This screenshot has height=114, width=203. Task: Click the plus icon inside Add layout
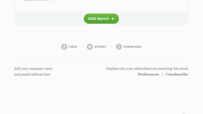113,19
